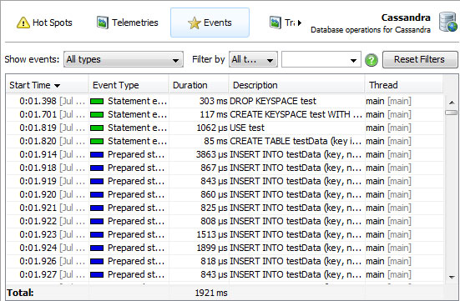
Task: Sort by the Start Time column header
Action: pos(47,85)
